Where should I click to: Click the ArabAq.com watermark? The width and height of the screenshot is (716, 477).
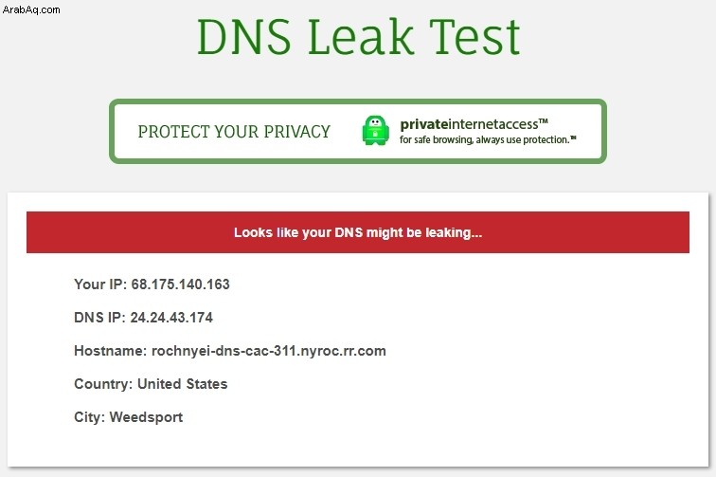tap(31, 9)
